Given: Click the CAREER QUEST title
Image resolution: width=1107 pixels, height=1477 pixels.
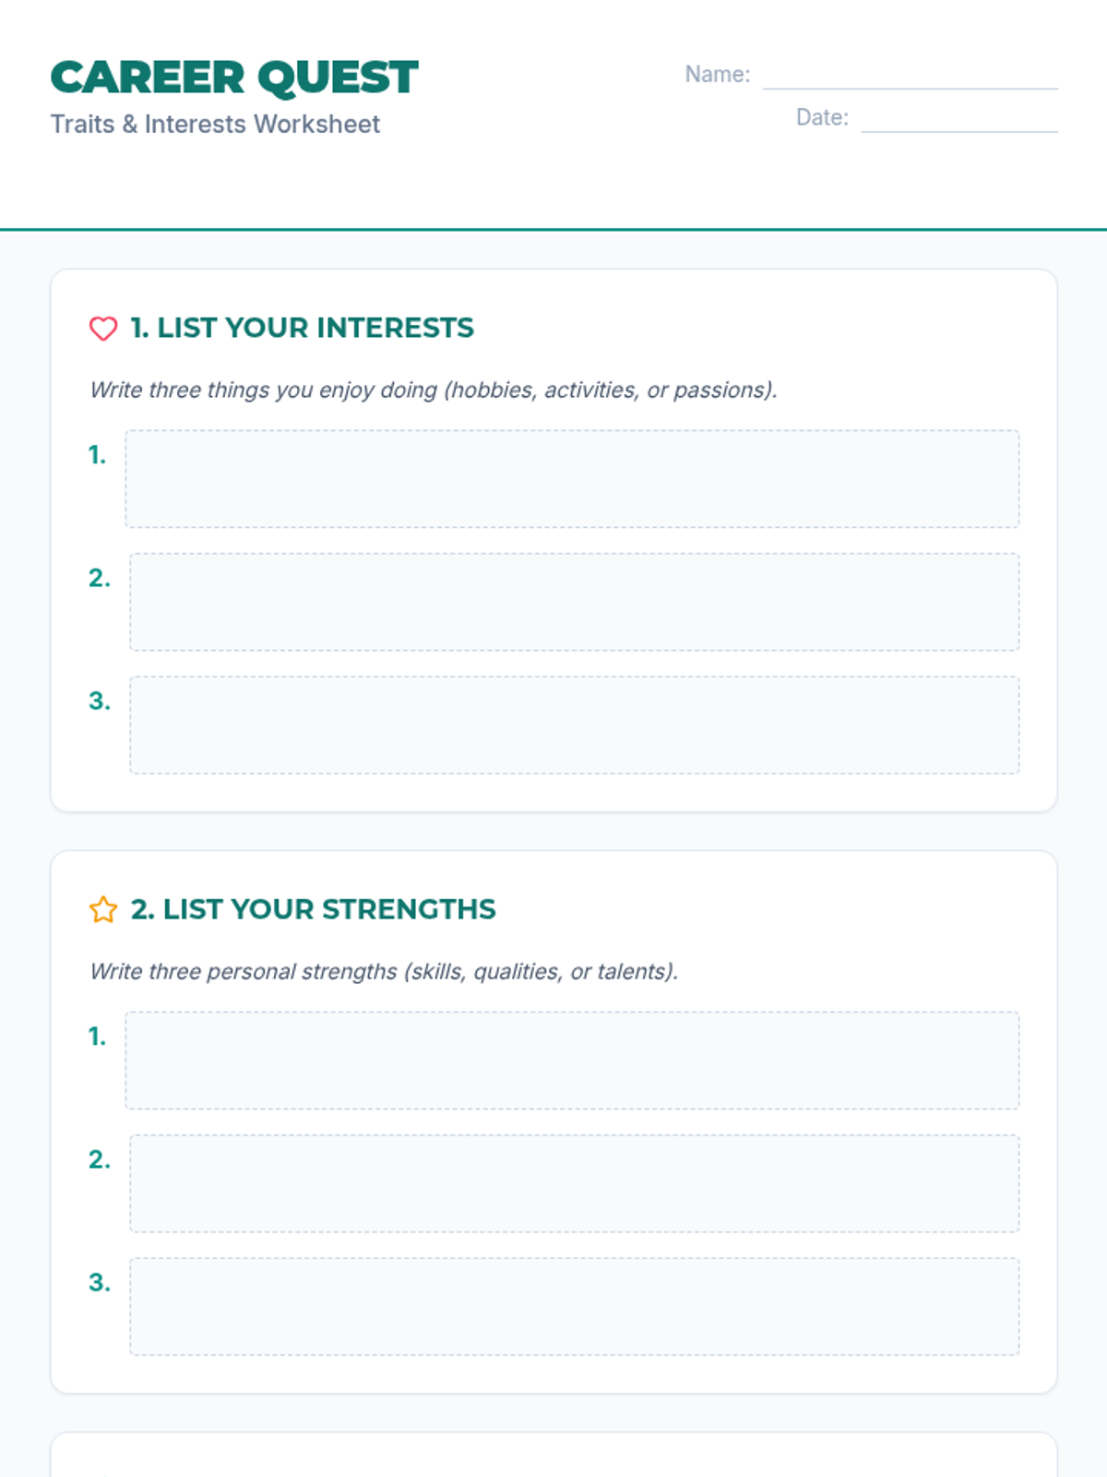Looking at the screenshot, I should (x=234, y=78).
